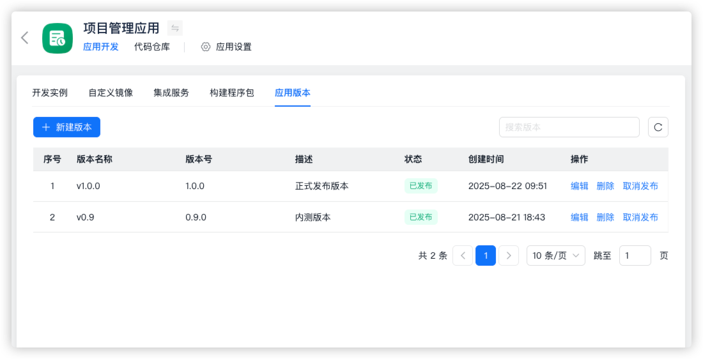
Task: Click the green project management app icon
Action: point(58,38)
